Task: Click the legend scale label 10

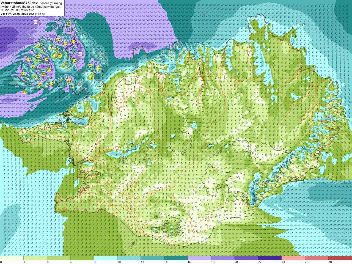Action: pyautogui.click(x=119, y=262)
